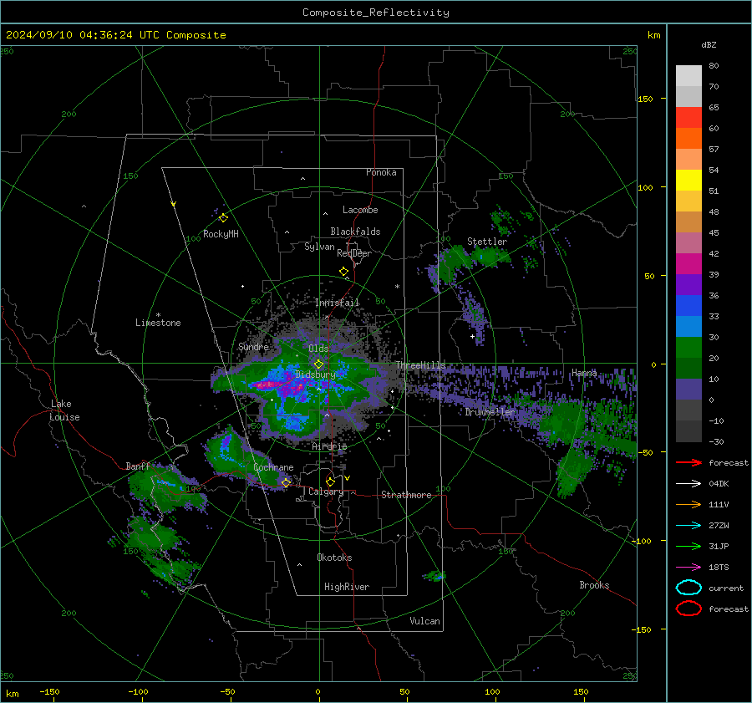Click the -150 tick on bottom km axis
The height and width of the screenshot is (703, 752).
49,691
